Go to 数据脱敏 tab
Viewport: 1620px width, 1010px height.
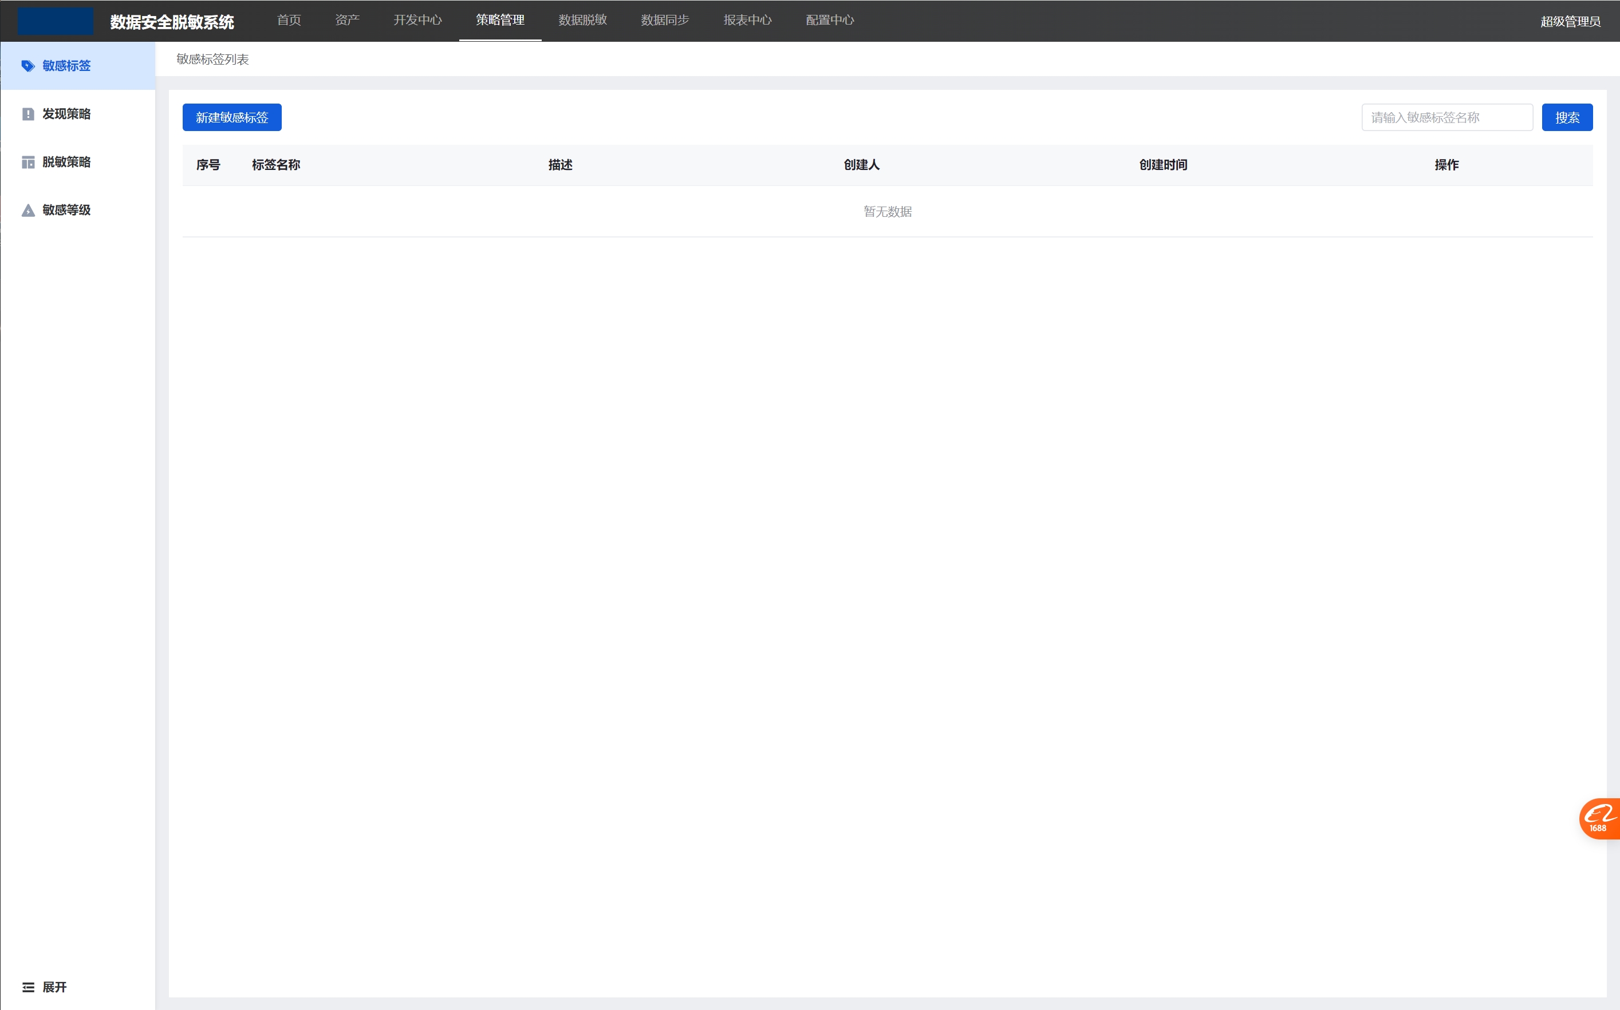tap(583, 20)
